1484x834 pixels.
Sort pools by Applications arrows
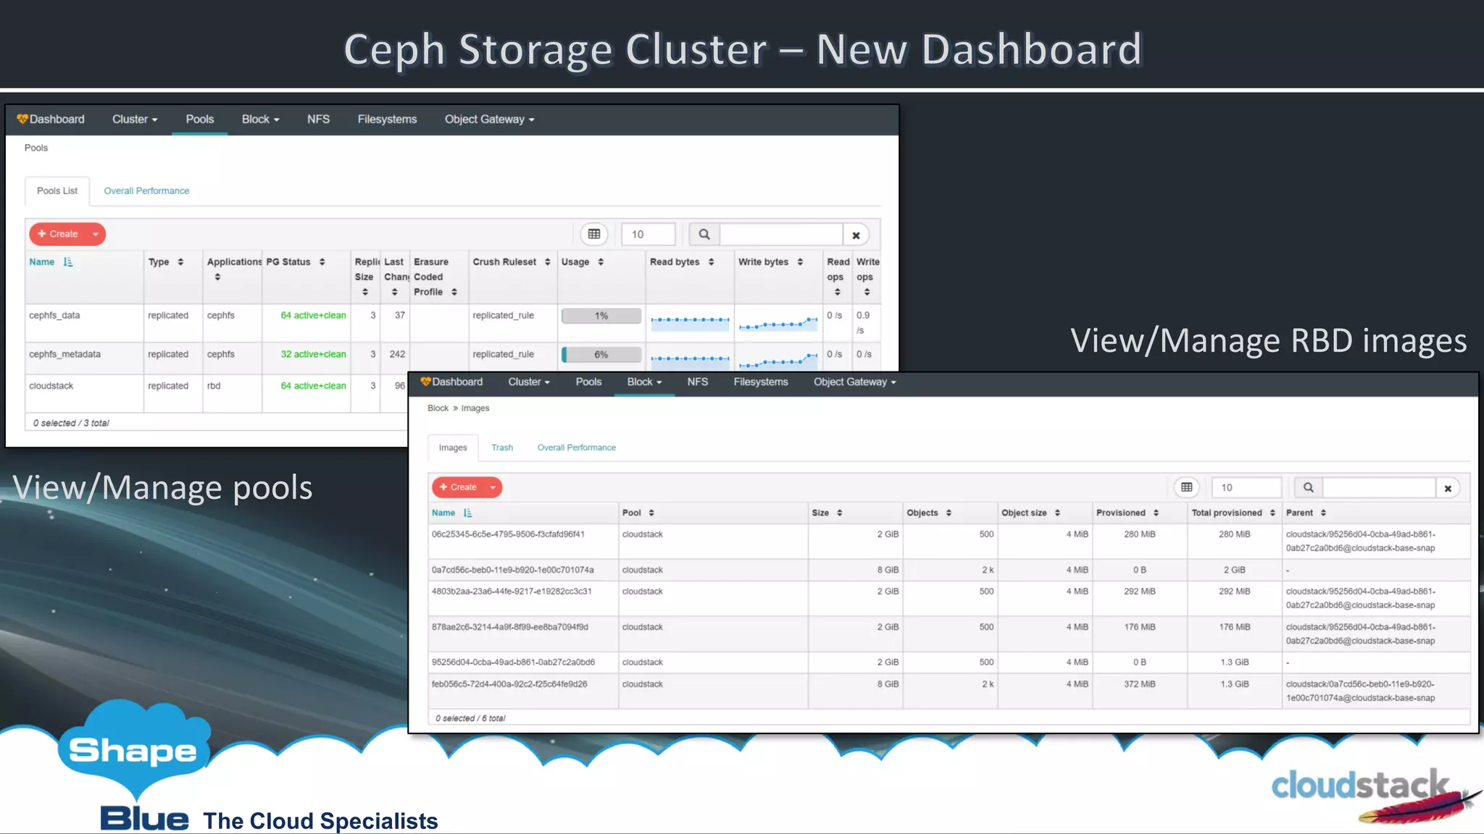pyautogui.click(x=217, y=277)
